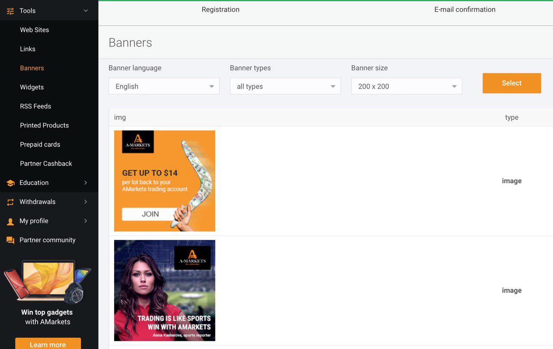Click type 'image' of sports banner row

[512, 290]
